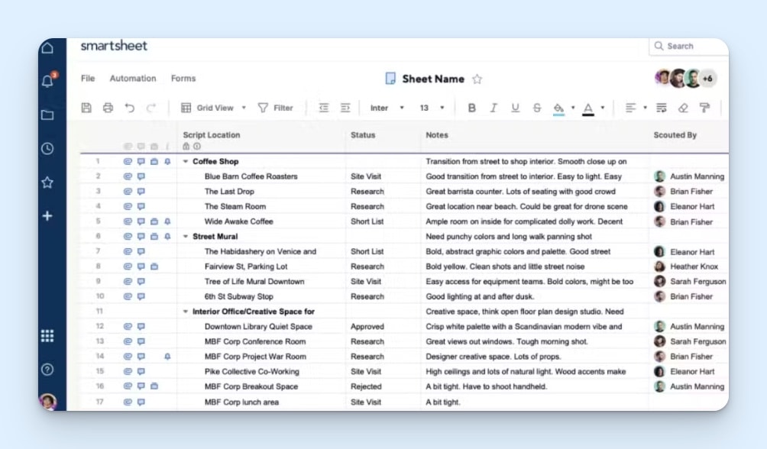Open Favorites star in sidebar
This screenshot has width=767, height=449.
[47, 183]
